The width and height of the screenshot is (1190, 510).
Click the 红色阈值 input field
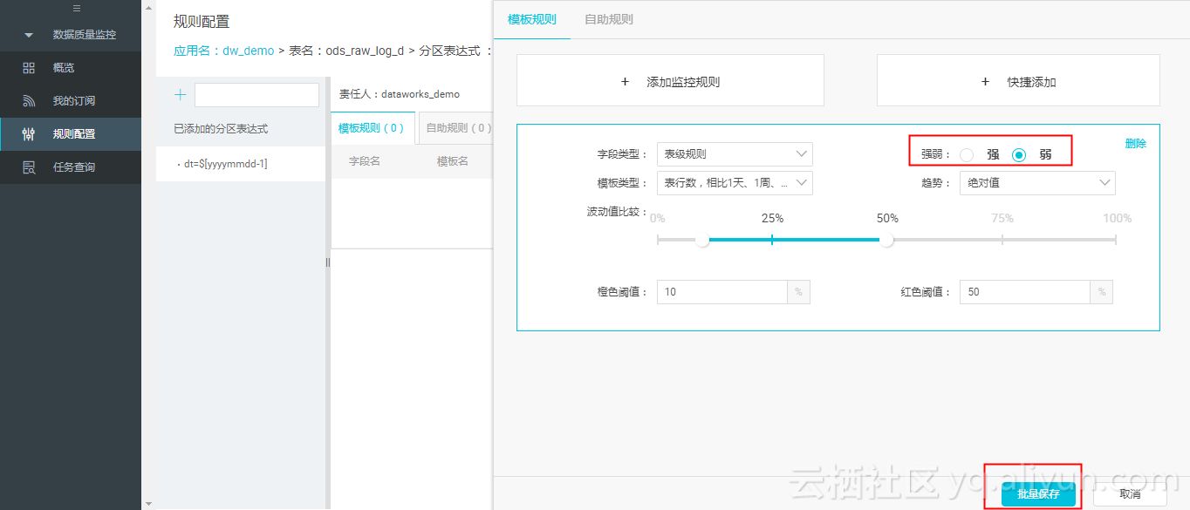click(1025, 292)
